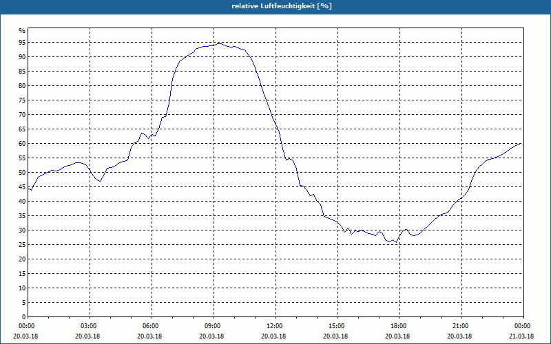This screenshot has width=551, height=344.
Task: Click the 80 y-axis value
Action: (22, 85)
